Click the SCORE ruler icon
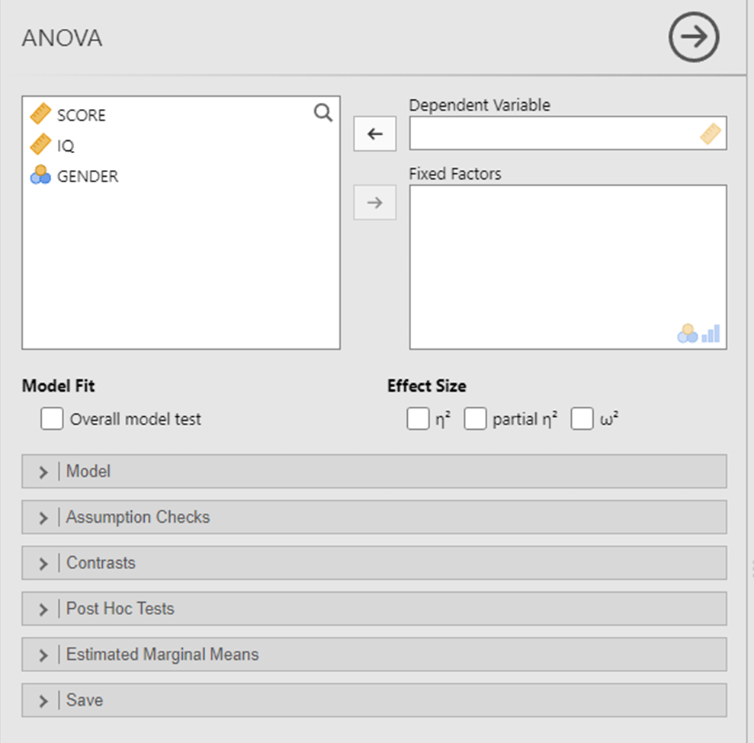This screenshot has height=743, width=754. click(40, 115)
